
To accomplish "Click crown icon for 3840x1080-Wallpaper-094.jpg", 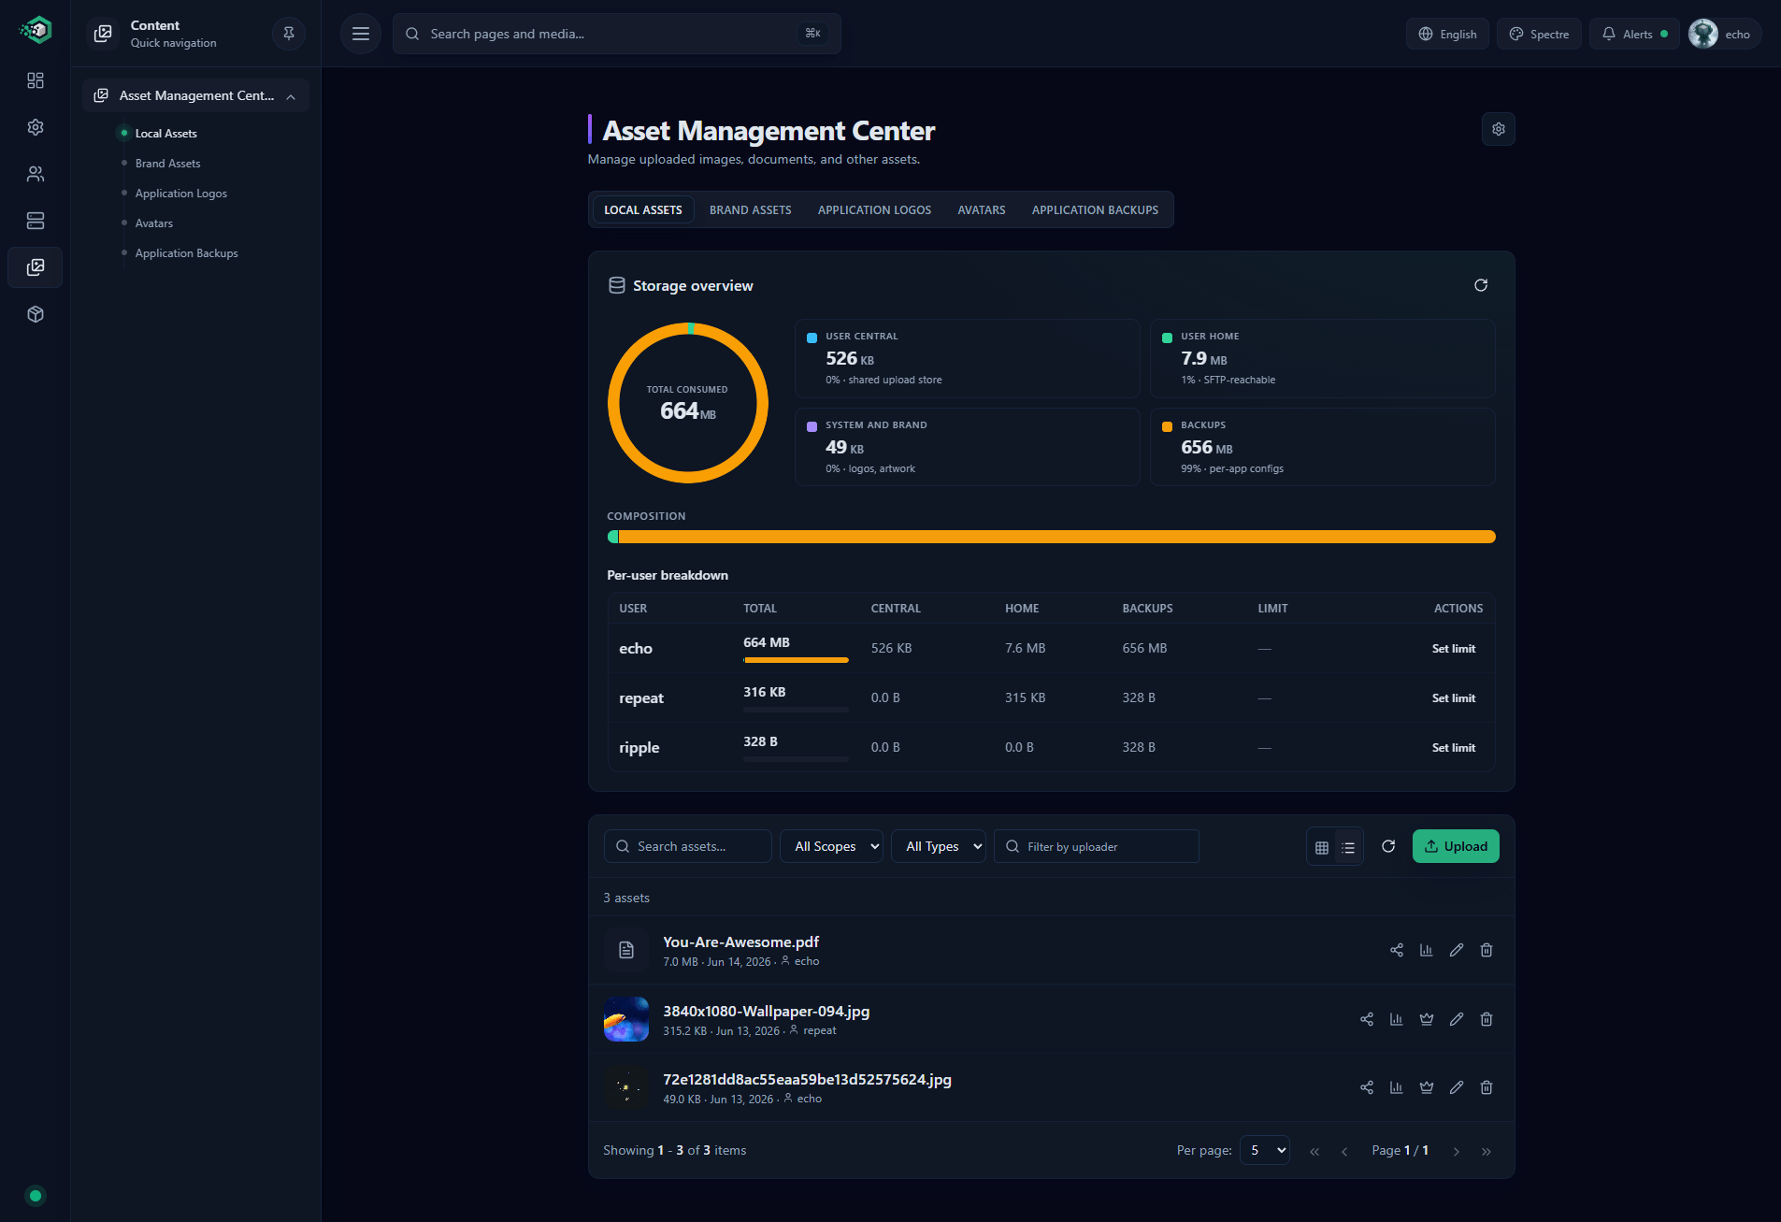I will coord(1427,1019).
